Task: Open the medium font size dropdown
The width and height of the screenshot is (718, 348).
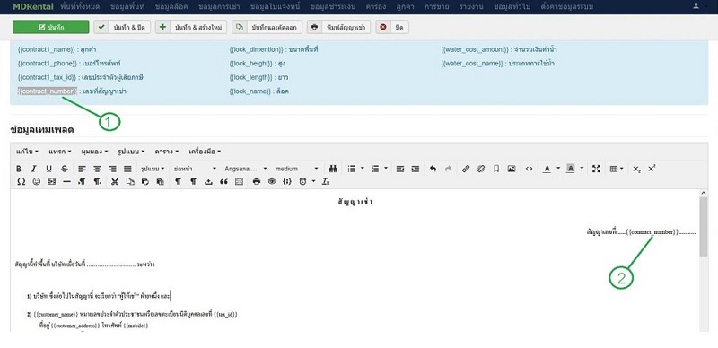Action: [296, 169]
